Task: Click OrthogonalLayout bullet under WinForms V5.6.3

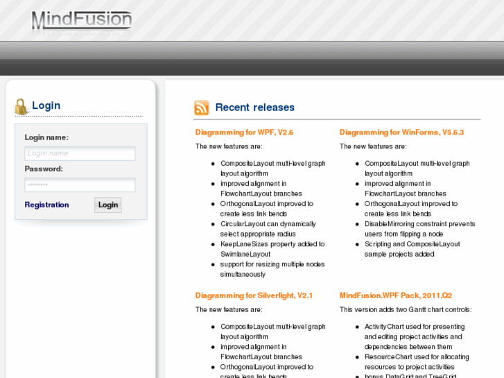Action: 411,209
